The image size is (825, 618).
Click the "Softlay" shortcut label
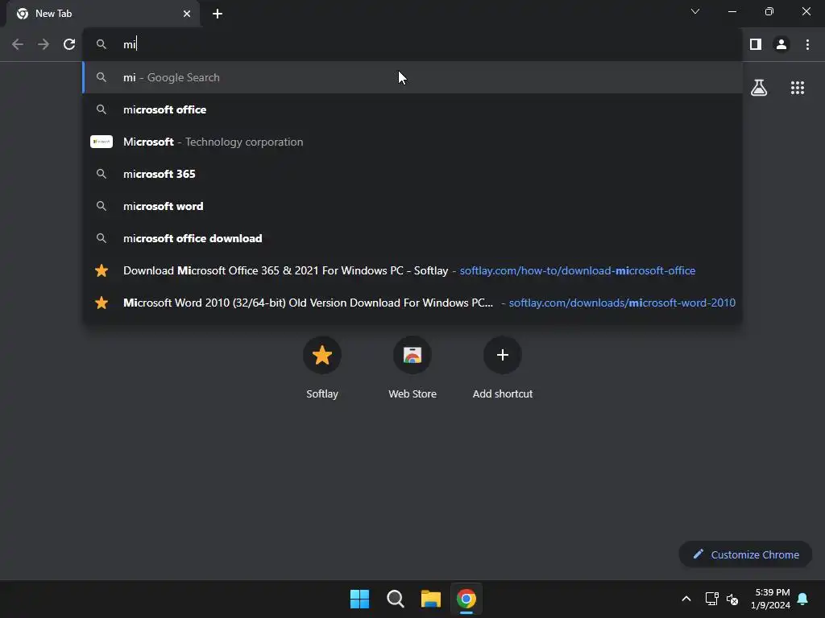(322, 394)
